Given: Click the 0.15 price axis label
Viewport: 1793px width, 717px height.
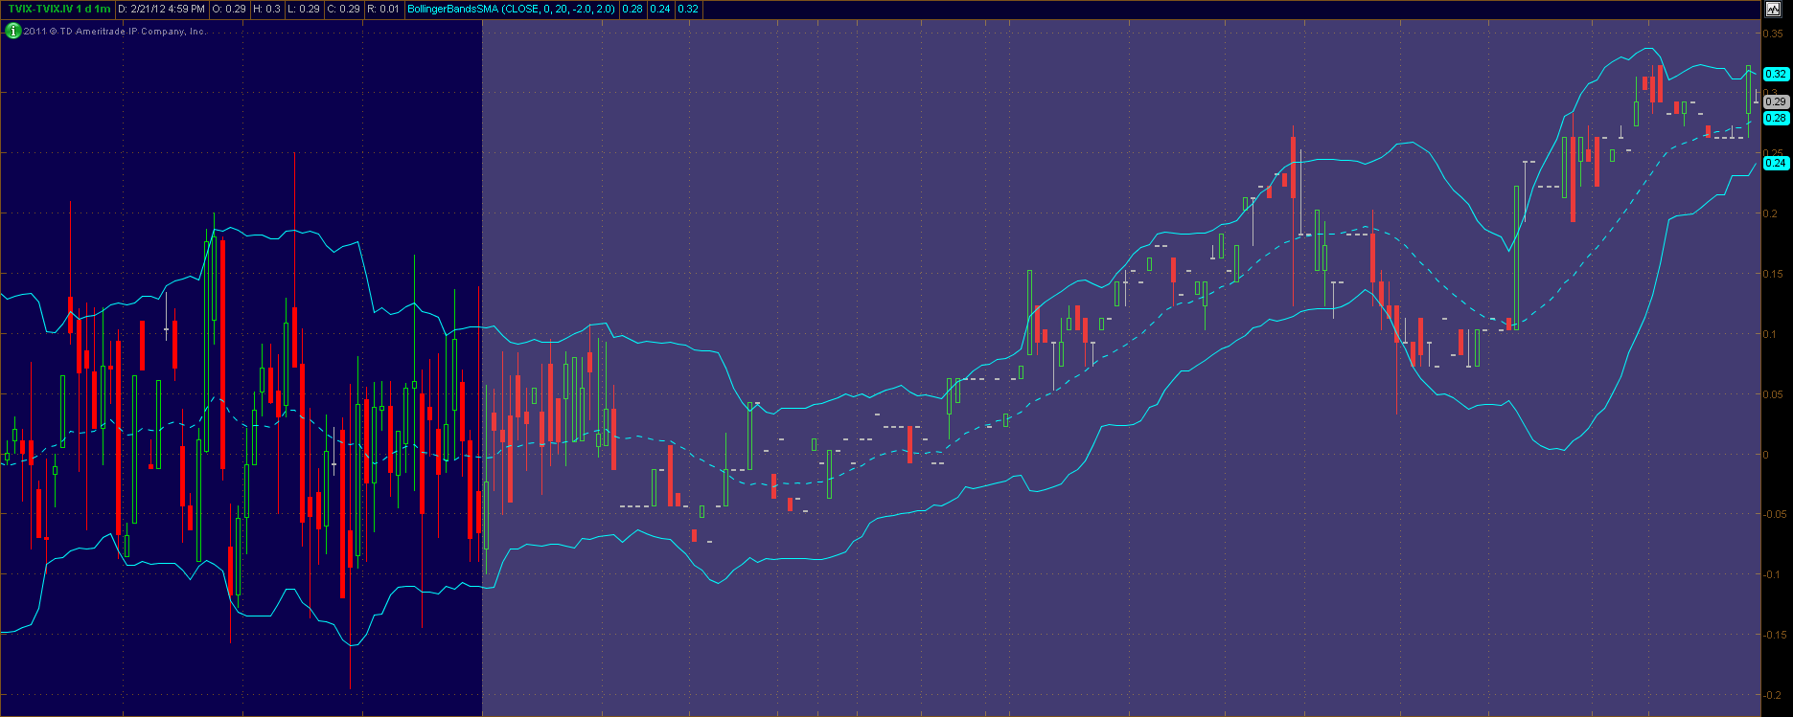Looking at the screenshot, I should 1774,274.
